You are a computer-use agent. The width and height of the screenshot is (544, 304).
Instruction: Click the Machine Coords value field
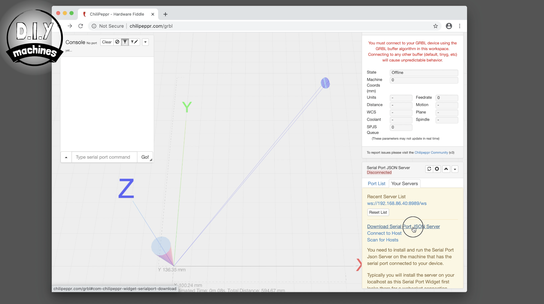[424, 80]
